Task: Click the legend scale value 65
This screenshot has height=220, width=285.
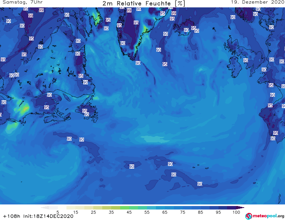Action: 165,212
